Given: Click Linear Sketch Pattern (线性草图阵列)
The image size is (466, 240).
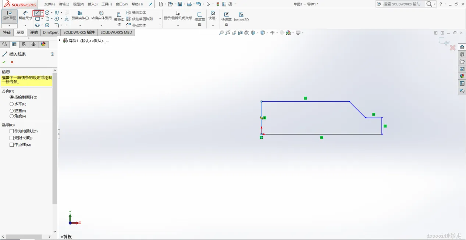Looking at the screenshot, I should point(139,19).
